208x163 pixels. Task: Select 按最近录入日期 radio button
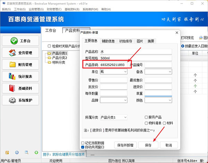coord(183,46)
